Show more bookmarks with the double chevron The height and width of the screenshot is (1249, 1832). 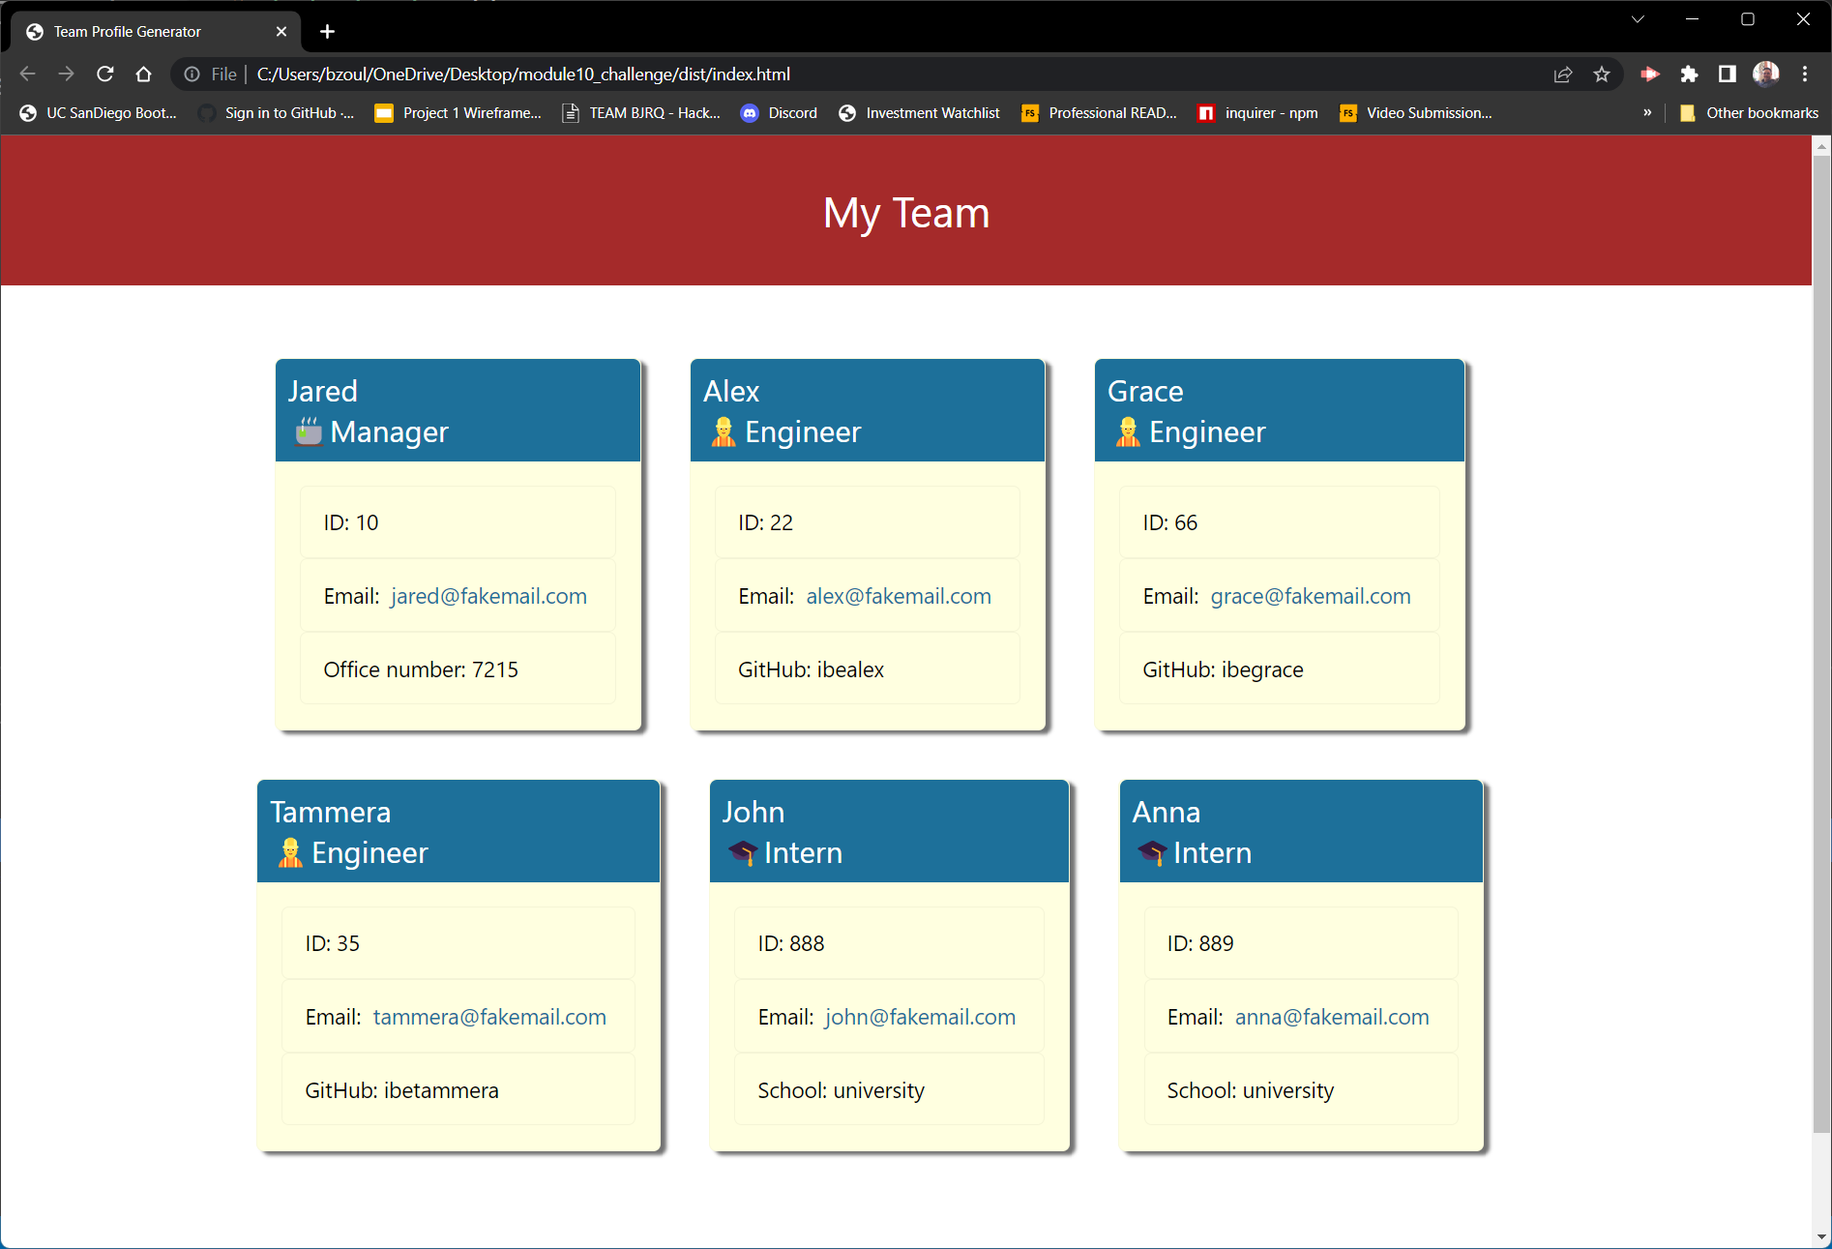point(1647,113)
